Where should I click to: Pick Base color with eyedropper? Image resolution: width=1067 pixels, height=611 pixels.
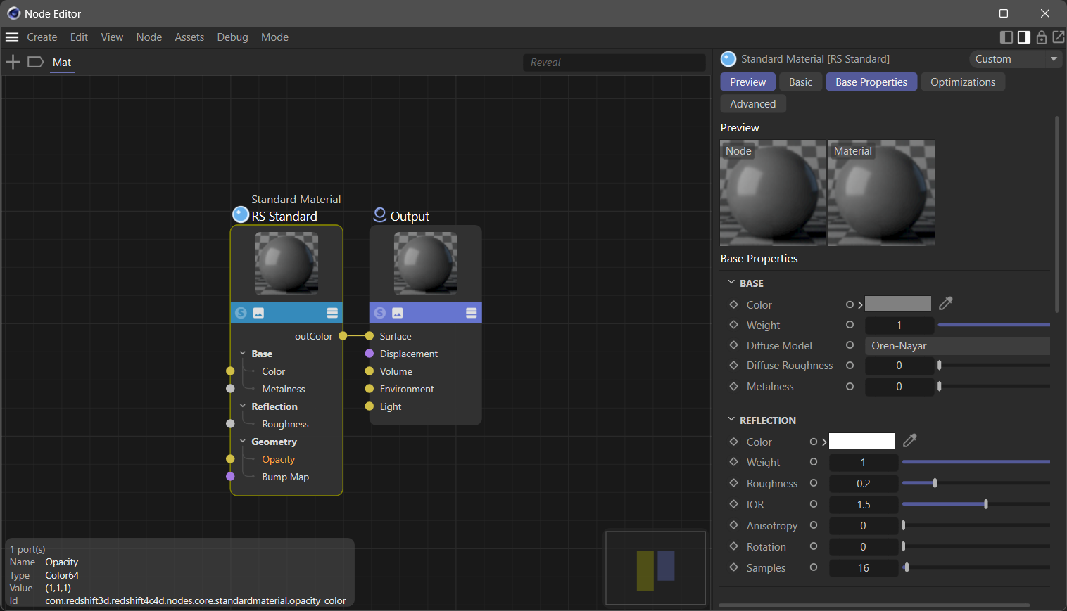946,304
